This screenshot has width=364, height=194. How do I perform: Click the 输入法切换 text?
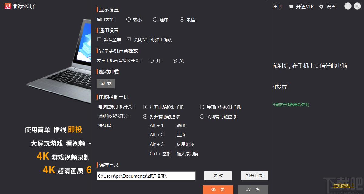(187, 154)
